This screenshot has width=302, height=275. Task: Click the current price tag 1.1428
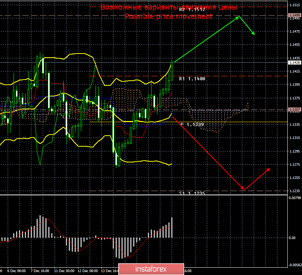point(294,63)
